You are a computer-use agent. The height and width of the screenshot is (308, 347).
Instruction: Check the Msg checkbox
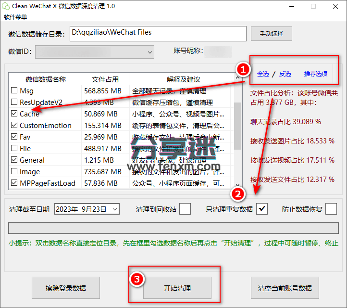pyautogui.click(x=14, y=90)
